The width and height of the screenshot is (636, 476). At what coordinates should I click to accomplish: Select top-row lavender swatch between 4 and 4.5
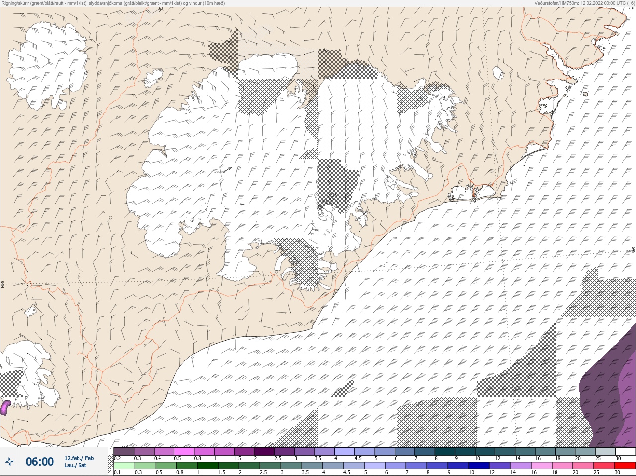click(x=344, y=451)
